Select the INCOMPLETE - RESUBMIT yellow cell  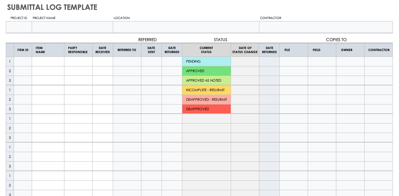[x=206, y=90]
